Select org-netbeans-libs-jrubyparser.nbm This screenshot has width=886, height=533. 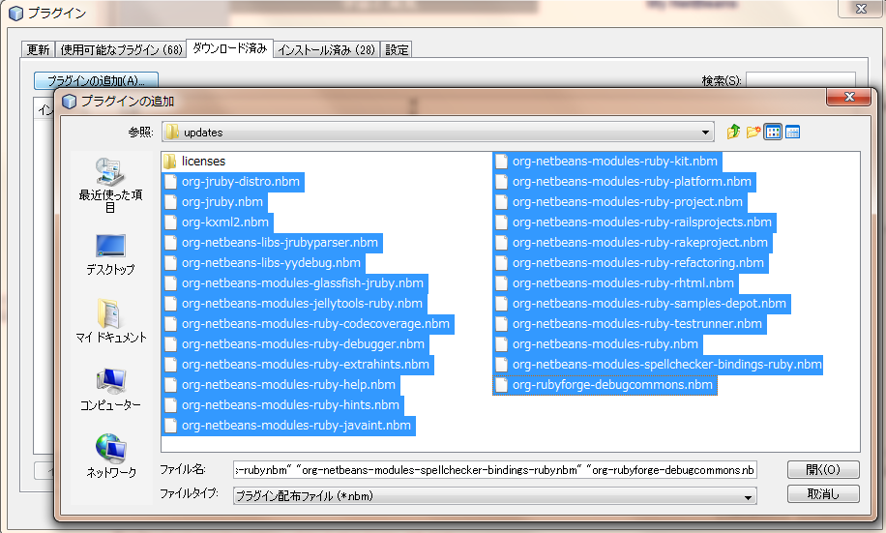273,243
